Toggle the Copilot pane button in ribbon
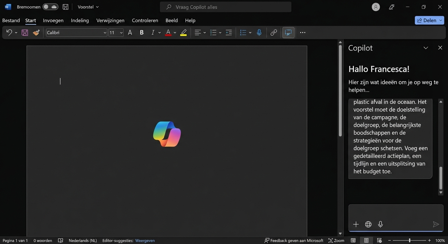This screenshot has width=448, height=244. coord(288,32)
